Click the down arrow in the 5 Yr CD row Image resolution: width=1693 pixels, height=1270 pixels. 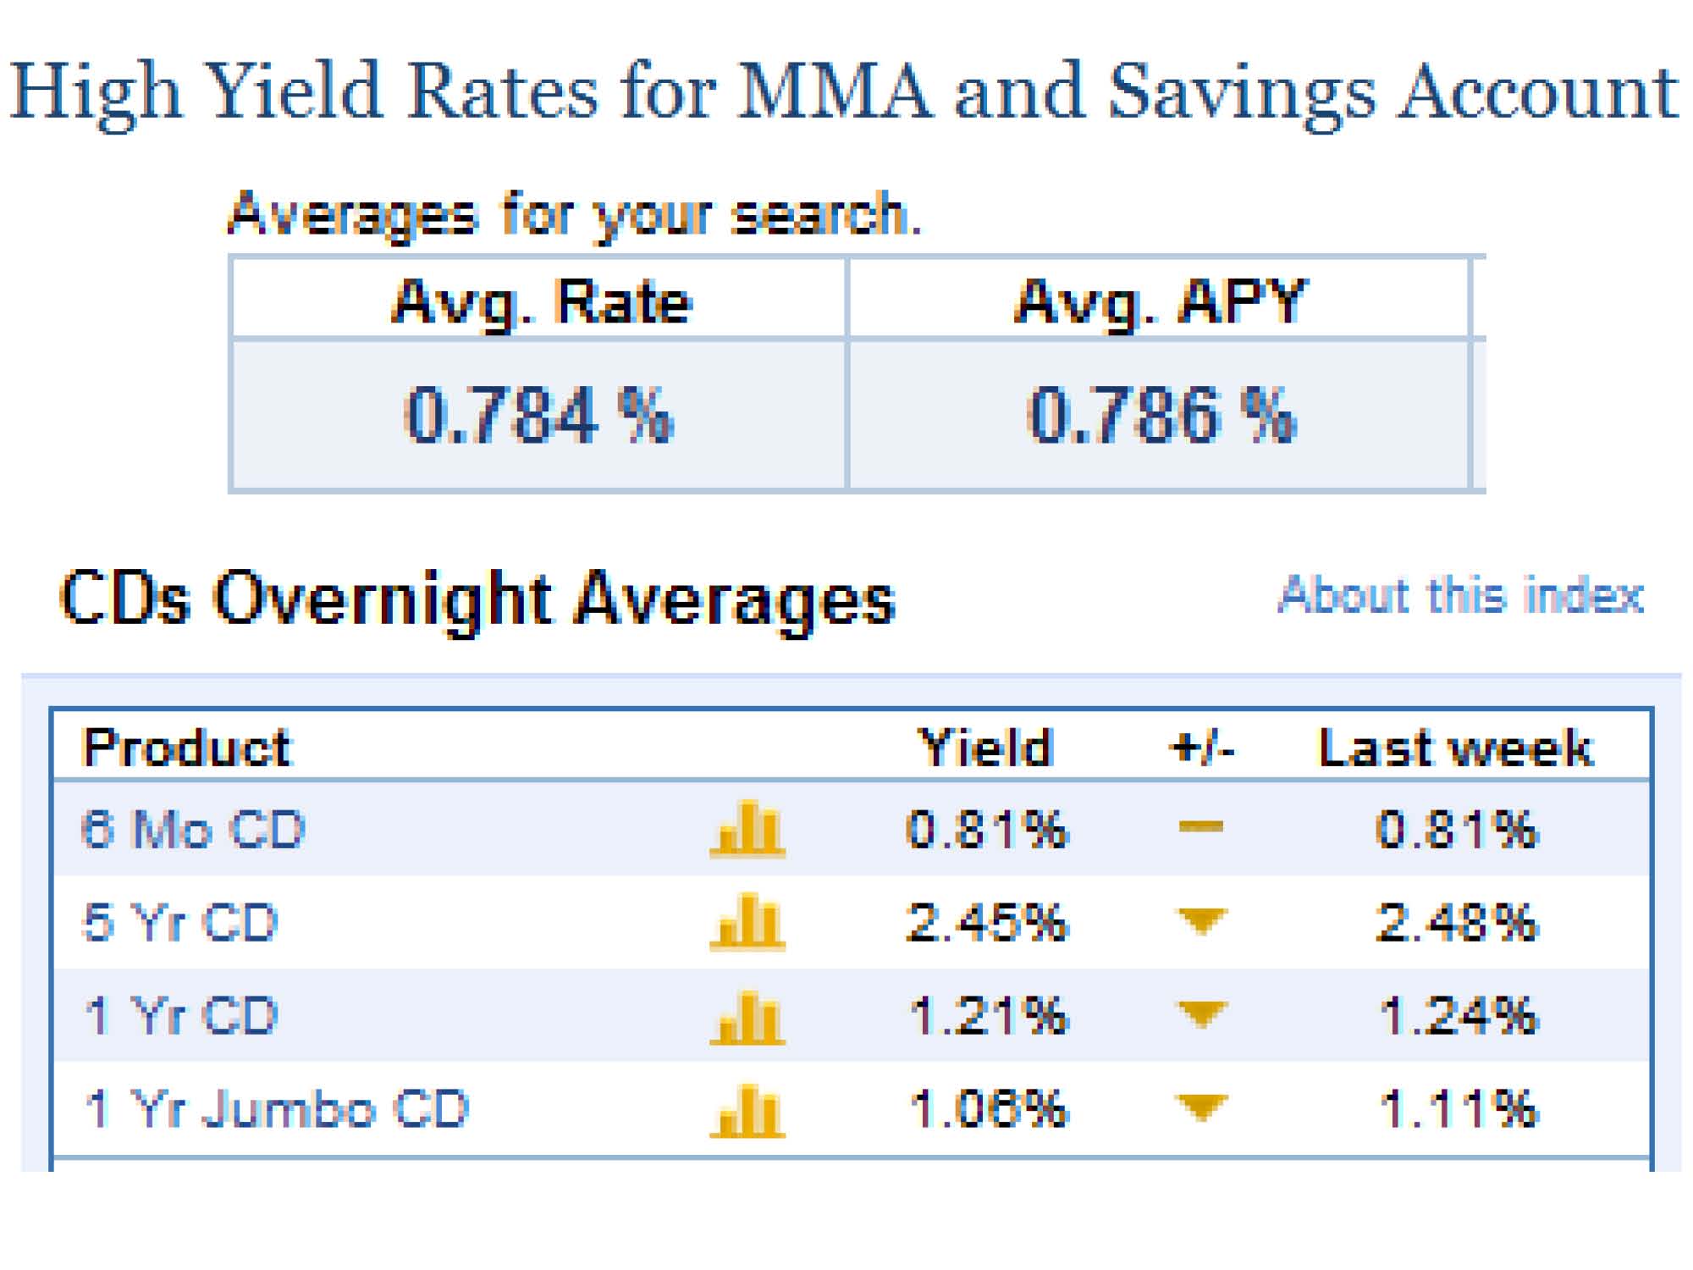[1201, 920]
